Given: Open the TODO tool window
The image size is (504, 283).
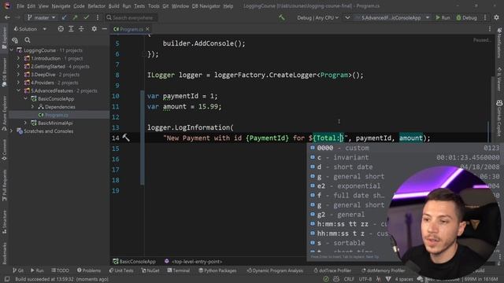Looking at the screenshot, I should point(60,270).
